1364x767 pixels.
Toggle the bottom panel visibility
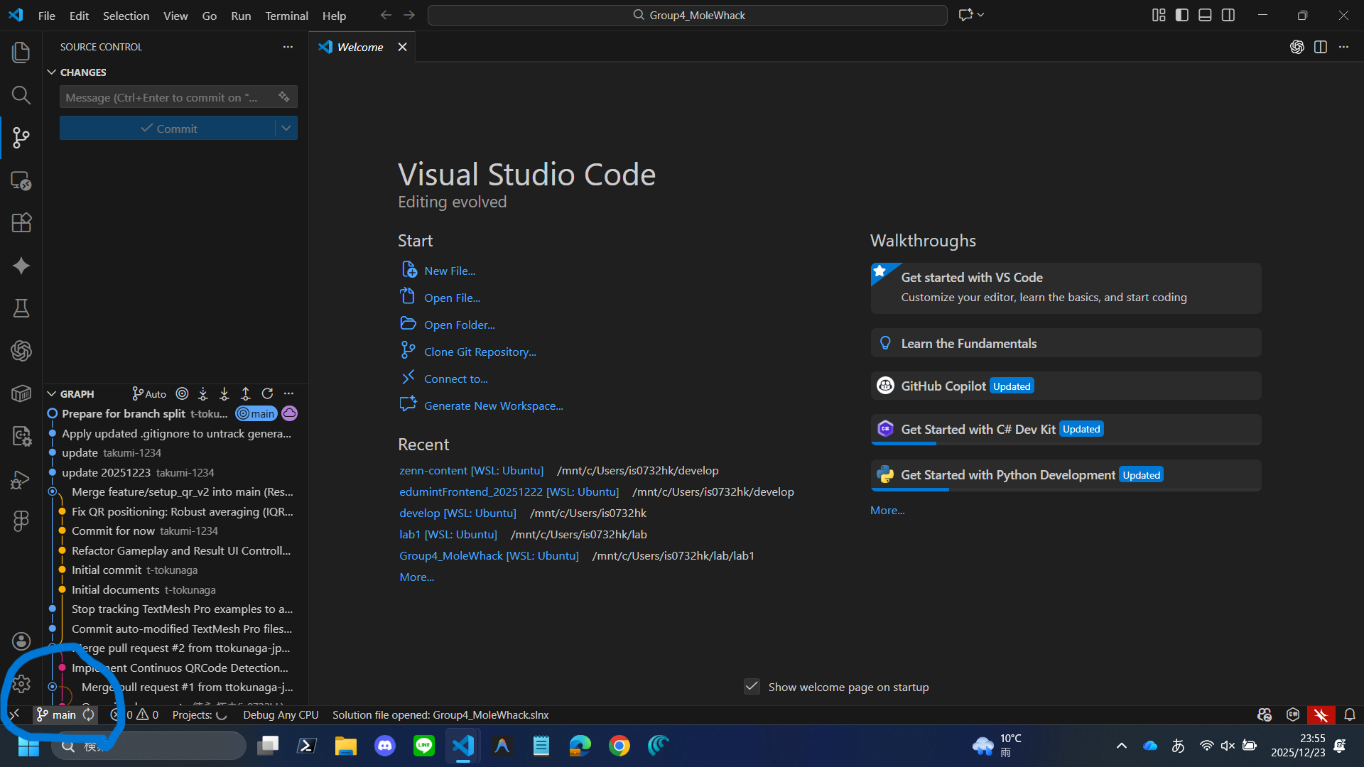pyautogui.click(x=1205, y=15)
